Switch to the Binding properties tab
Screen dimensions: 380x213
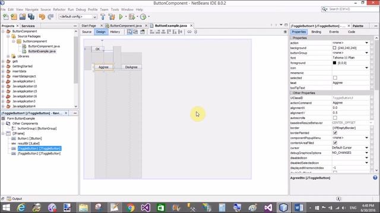click(316, 32)
